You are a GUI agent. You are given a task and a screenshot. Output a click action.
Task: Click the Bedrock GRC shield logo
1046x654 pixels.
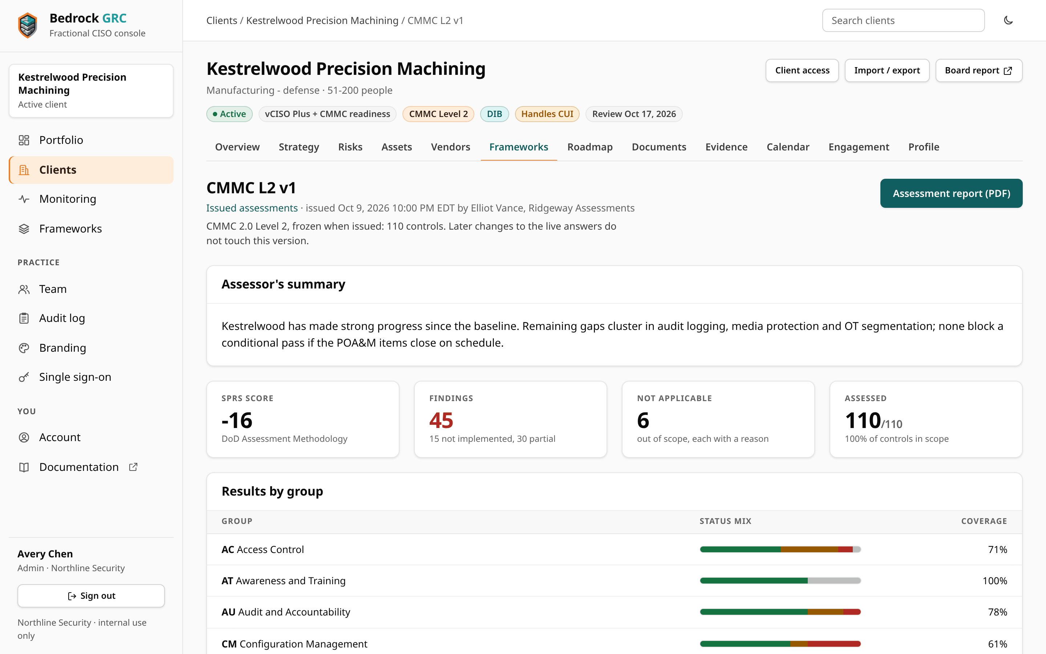click(28, 25)
